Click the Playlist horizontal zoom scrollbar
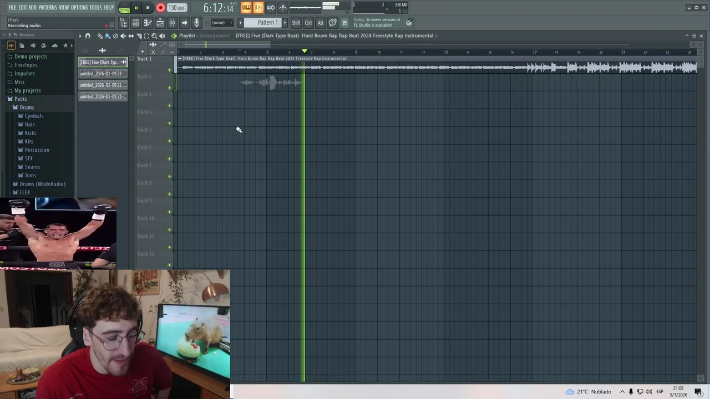The height and width of the screenshot is (399, 710). 227,44
